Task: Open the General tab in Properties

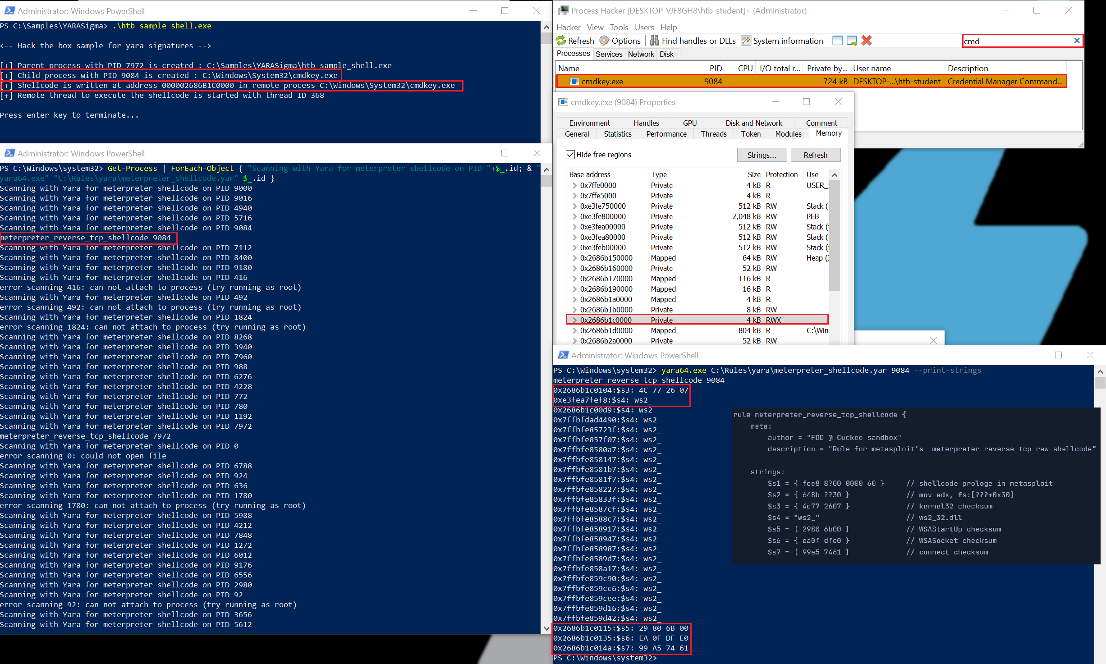Action: point(577,134)
